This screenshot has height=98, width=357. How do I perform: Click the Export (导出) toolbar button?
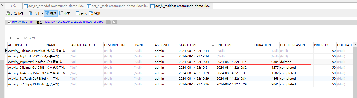click(x=95, y=14)
